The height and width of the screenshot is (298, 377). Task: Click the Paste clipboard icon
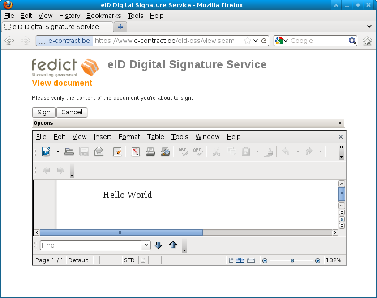click(x=246, y=151)
